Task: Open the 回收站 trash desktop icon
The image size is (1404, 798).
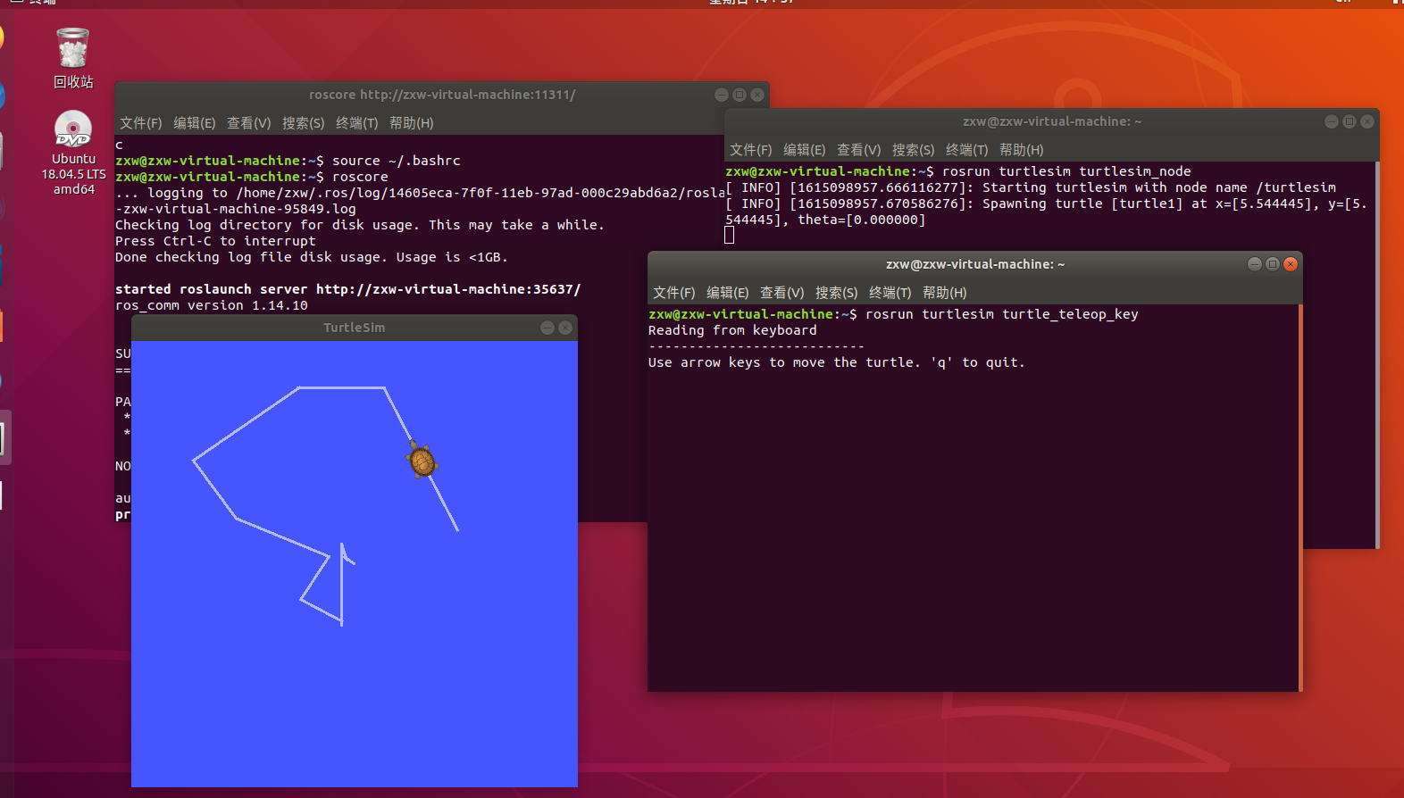Action: [x=72, y=58]
